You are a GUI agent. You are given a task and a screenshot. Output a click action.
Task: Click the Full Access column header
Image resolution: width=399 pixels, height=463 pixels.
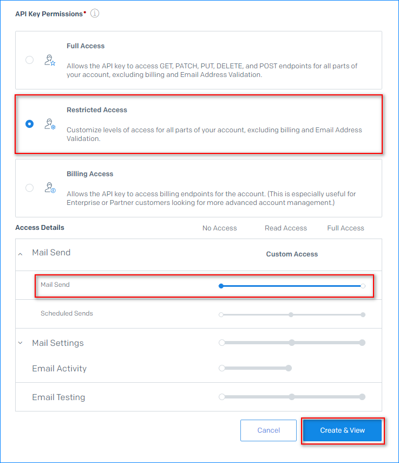tap(345, 228)
